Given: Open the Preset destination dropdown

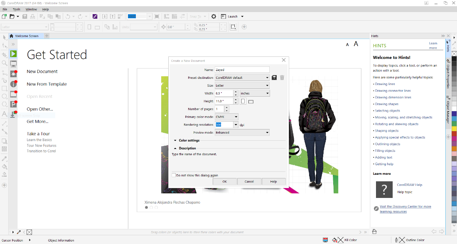Looking at the screenshot, I should [x=242, y=78].
